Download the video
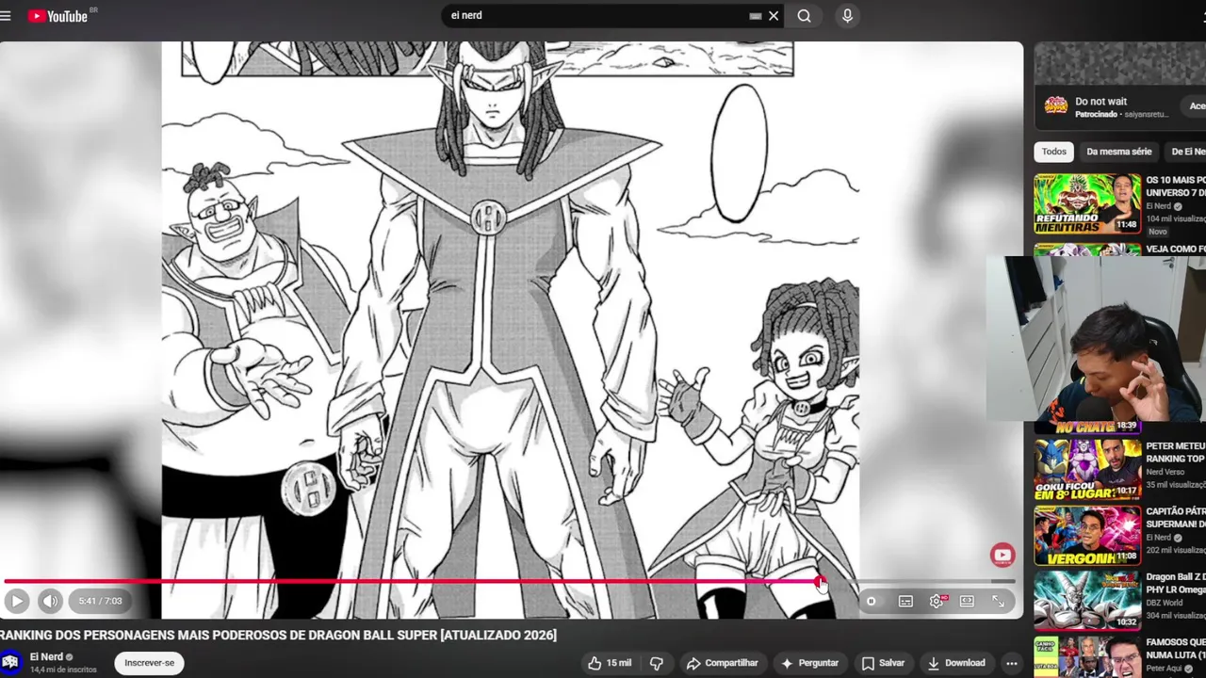The height and width of the screenshot is (678, 1206). (x=955, y=663)
